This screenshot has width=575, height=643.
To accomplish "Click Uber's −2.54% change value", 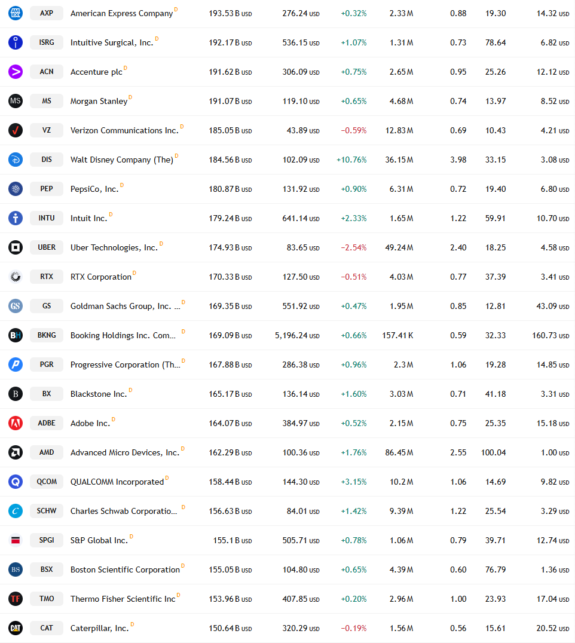I will pos(353,247).
